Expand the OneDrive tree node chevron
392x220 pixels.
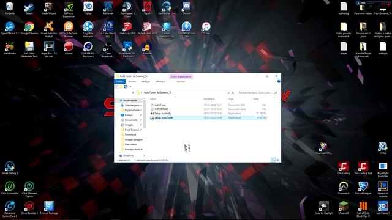tap(145, 156)
